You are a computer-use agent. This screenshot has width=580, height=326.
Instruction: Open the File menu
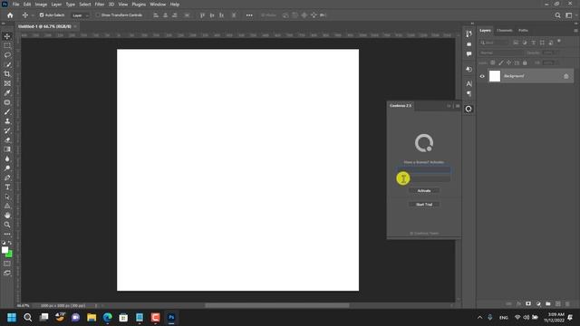(16, 5)
